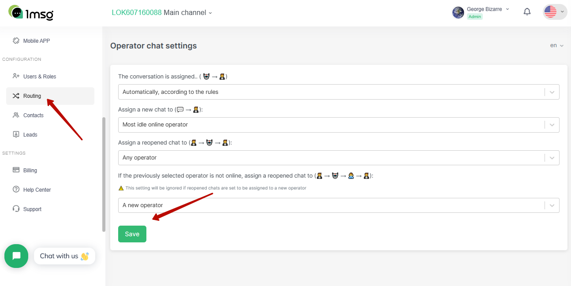Viewport: 571px width, 286px height.
Task: Open the "A new operator" dropdown
Action: 339,205
